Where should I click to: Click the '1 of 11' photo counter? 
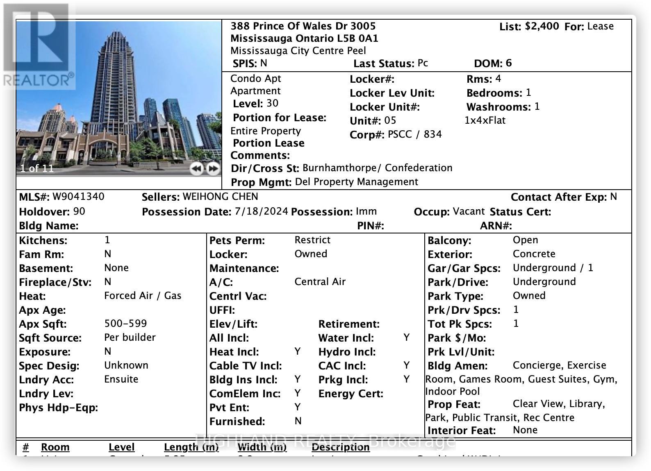point(37,168)
